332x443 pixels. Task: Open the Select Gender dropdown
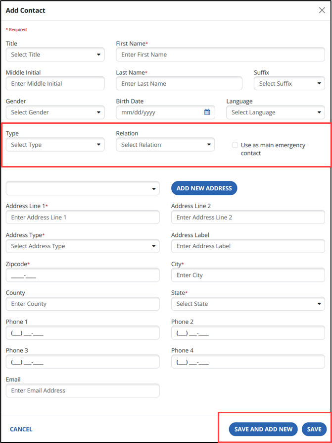point(55,112)
